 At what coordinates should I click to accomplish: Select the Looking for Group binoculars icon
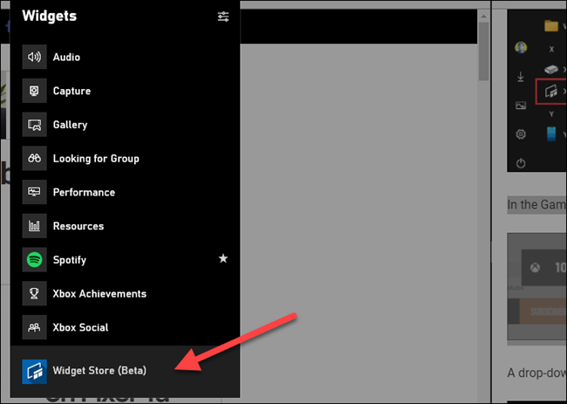click(35, 159)
